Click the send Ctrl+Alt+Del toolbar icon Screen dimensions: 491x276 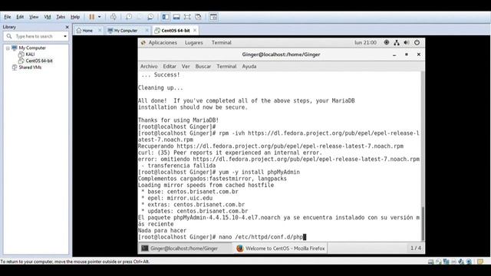pyautogui.click(x=114, y=17)
